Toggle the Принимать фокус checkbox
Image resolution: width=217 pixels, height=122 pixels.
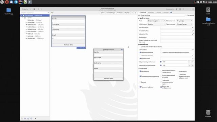tap(140, 87)
